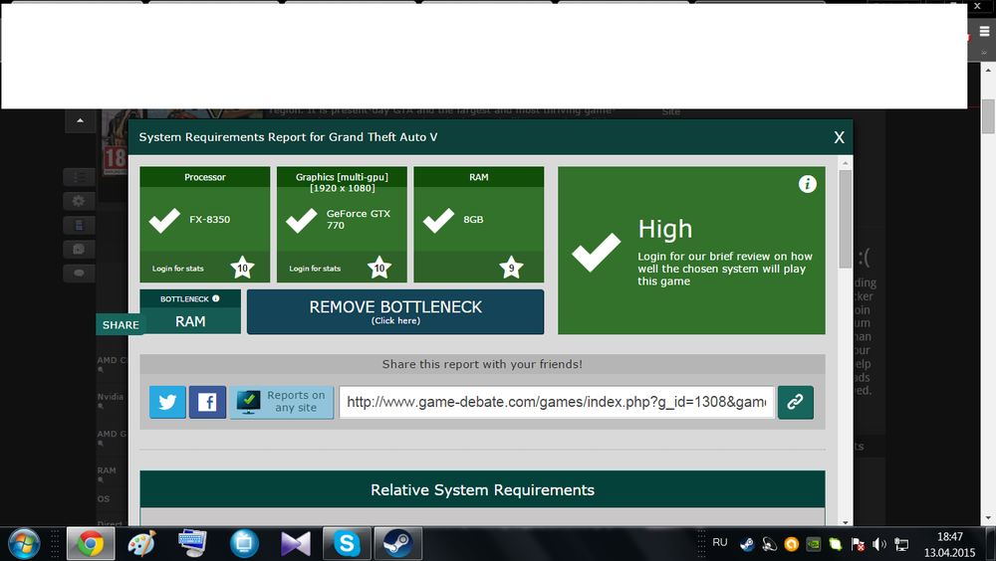Screen dimensions: 996x561
Task: Open the Chrome hamburger menu
Action: coord(984,32)
